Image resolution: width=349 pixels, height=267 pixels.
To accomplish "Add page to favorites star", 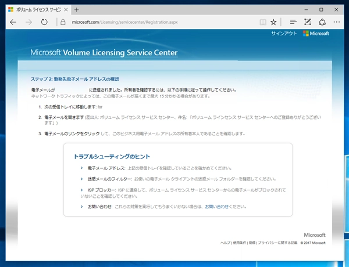I will [x=273, y=22].
